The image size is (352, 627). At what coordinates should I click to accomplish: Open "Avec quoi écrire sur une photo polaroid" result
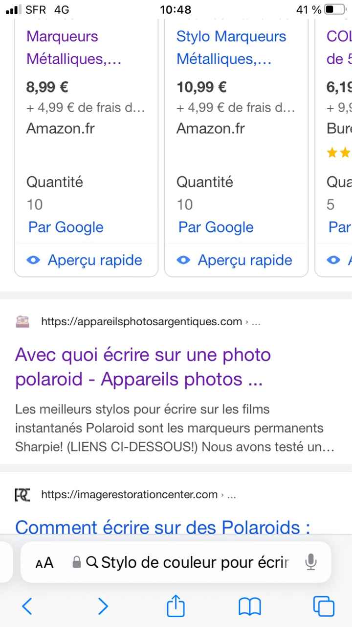143,366
